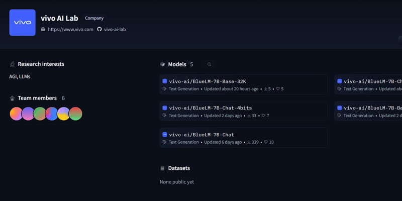Click the first team member avatar

point(17,114)
